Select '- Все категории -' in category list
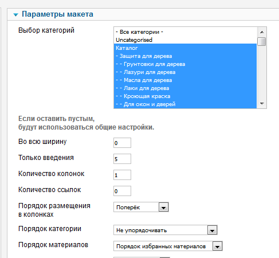Screen dimensions: 279x258 coord(185,32)
